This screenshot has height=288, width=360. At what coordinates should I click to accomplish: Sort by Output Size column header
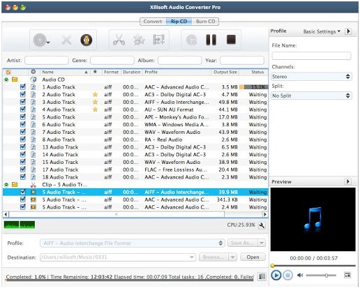(x=225, y=72)
